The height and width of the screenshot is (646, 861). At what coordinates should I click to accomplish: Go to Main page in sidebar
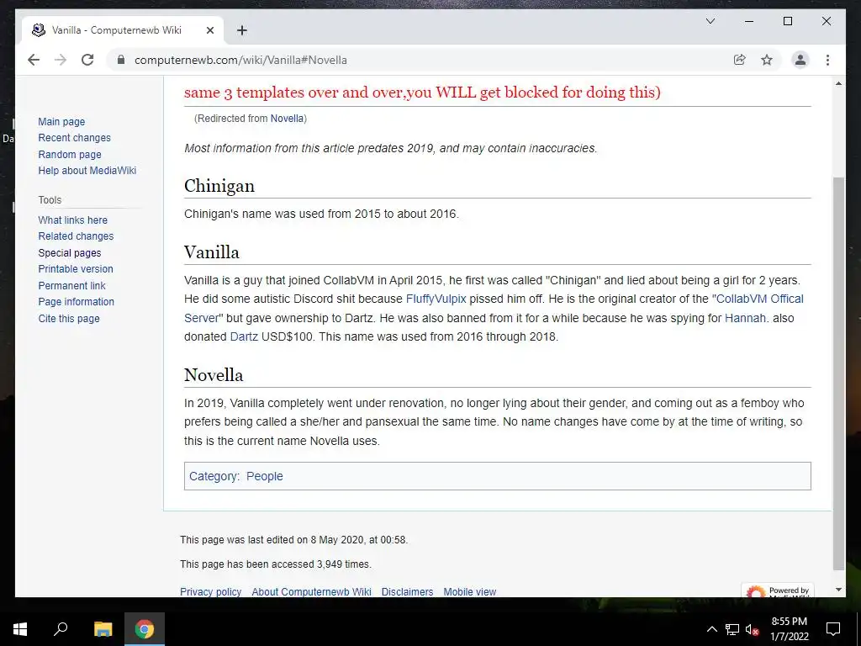61,121
